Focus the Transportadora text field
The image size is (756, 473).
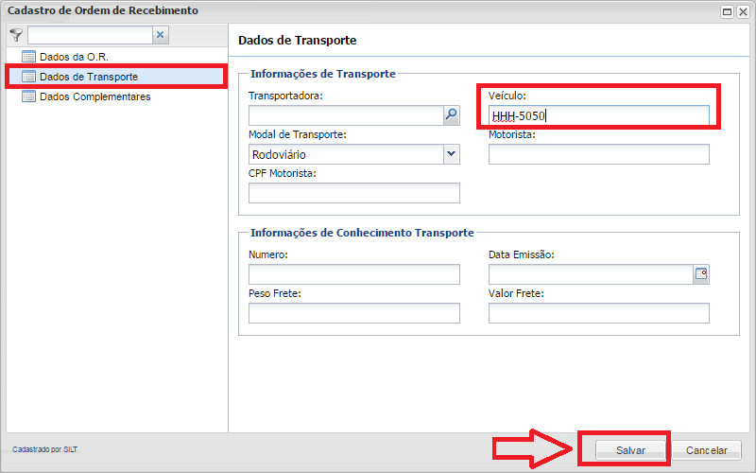(345, 115)
